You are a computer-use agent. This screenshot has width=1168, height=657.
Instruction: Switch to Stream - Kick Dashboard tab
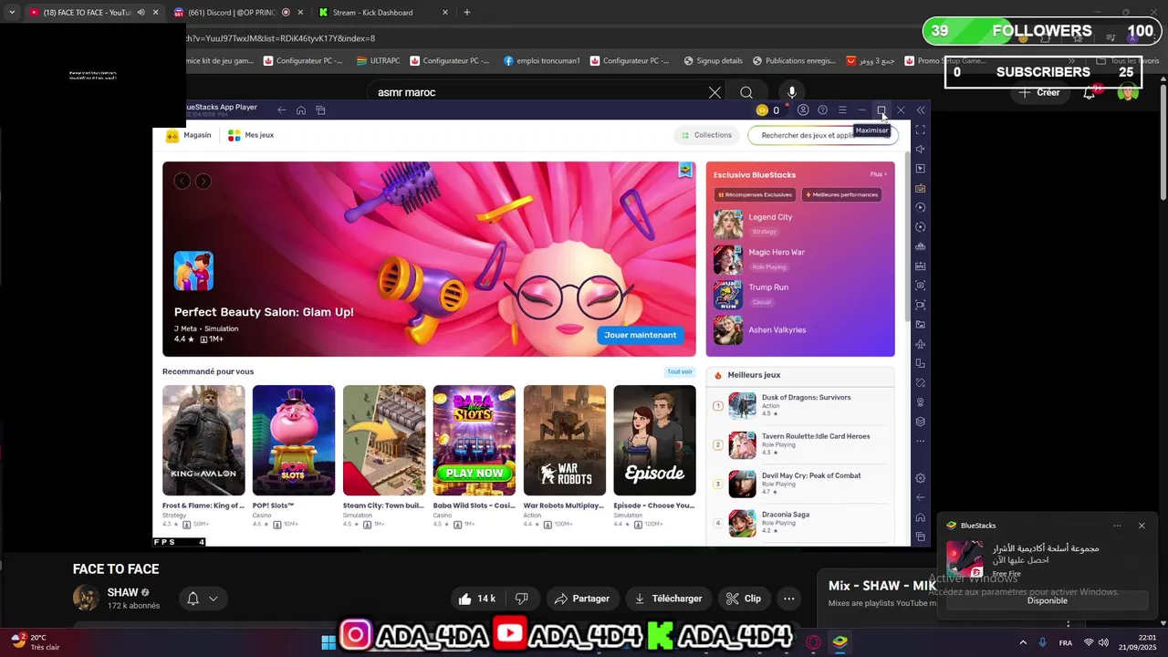[383, 13]
